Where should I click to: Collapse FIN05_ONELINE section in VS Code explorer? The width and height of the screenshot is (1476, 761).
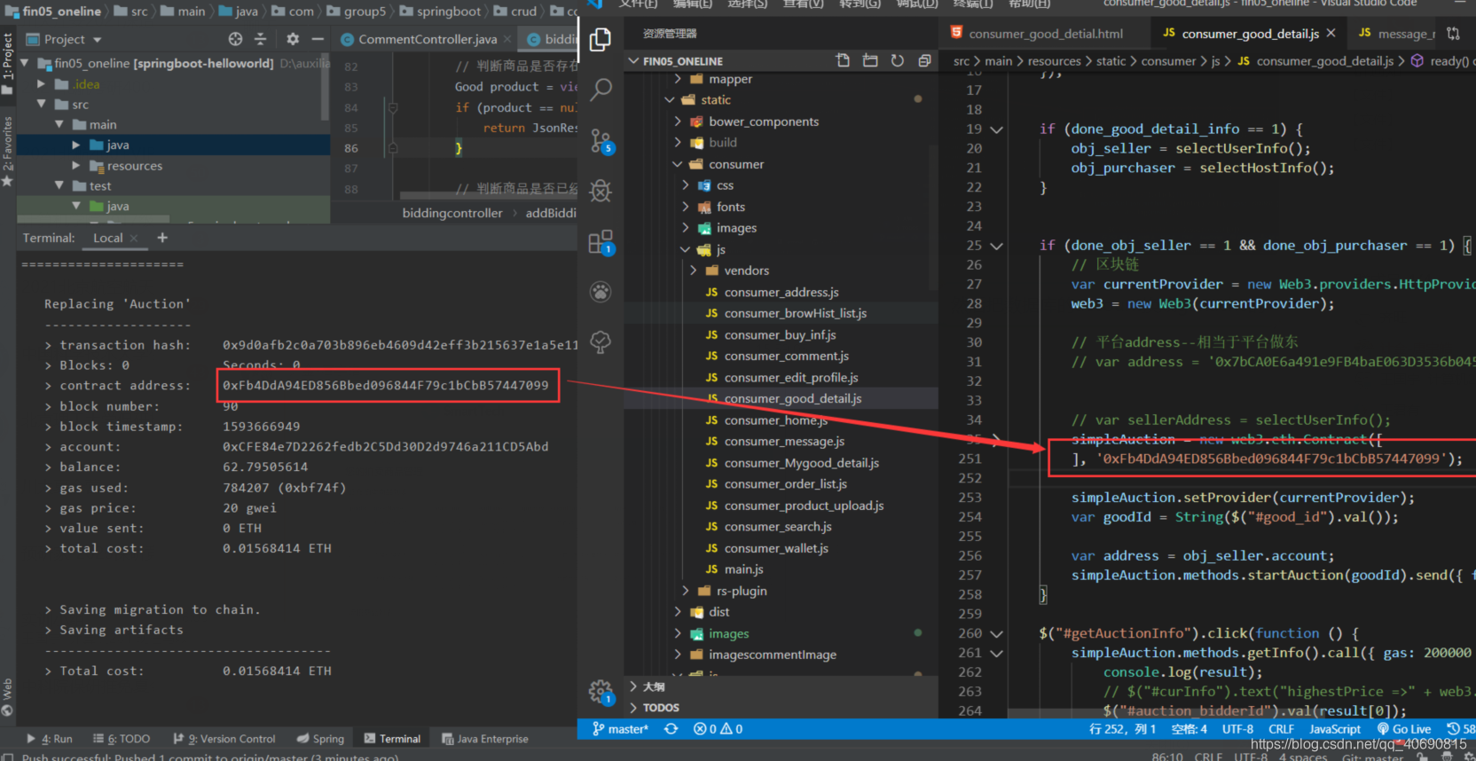633,61
